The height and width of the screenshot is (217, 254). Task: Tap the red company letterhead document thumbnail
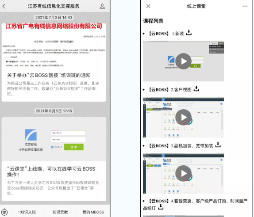pyautogui.click(x=54, y=46)
